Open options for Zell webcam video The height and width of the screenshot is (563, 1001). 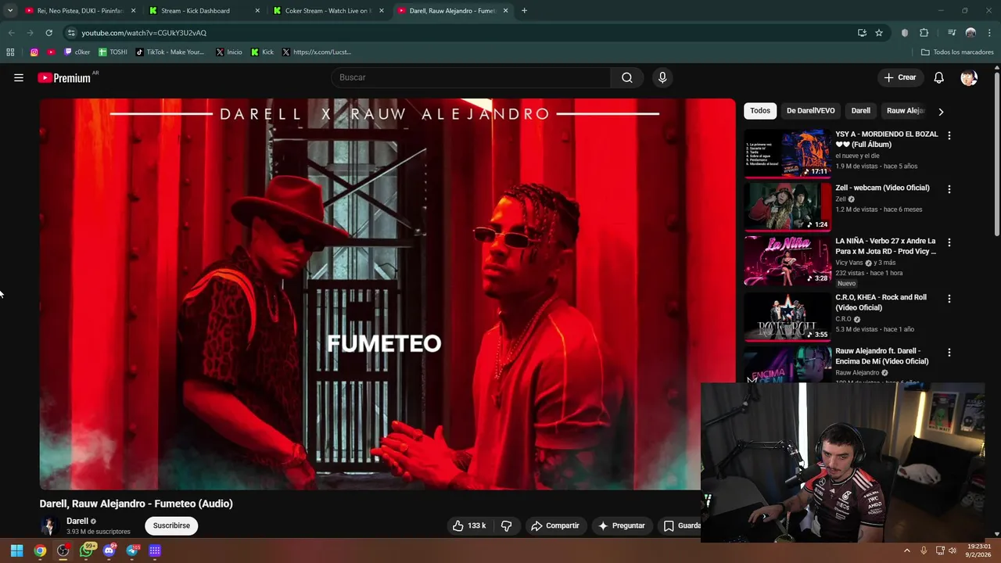point(949,189)
